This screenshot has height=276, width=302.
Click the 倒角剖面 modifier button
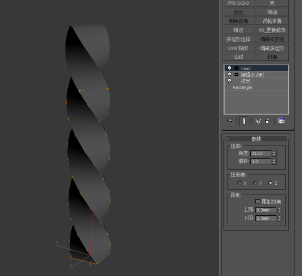[x=239, y=21]
